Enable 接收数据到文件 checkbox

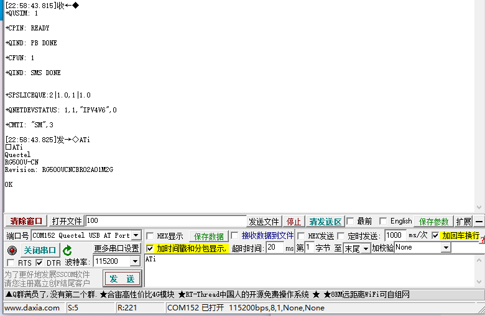[235, 236]
